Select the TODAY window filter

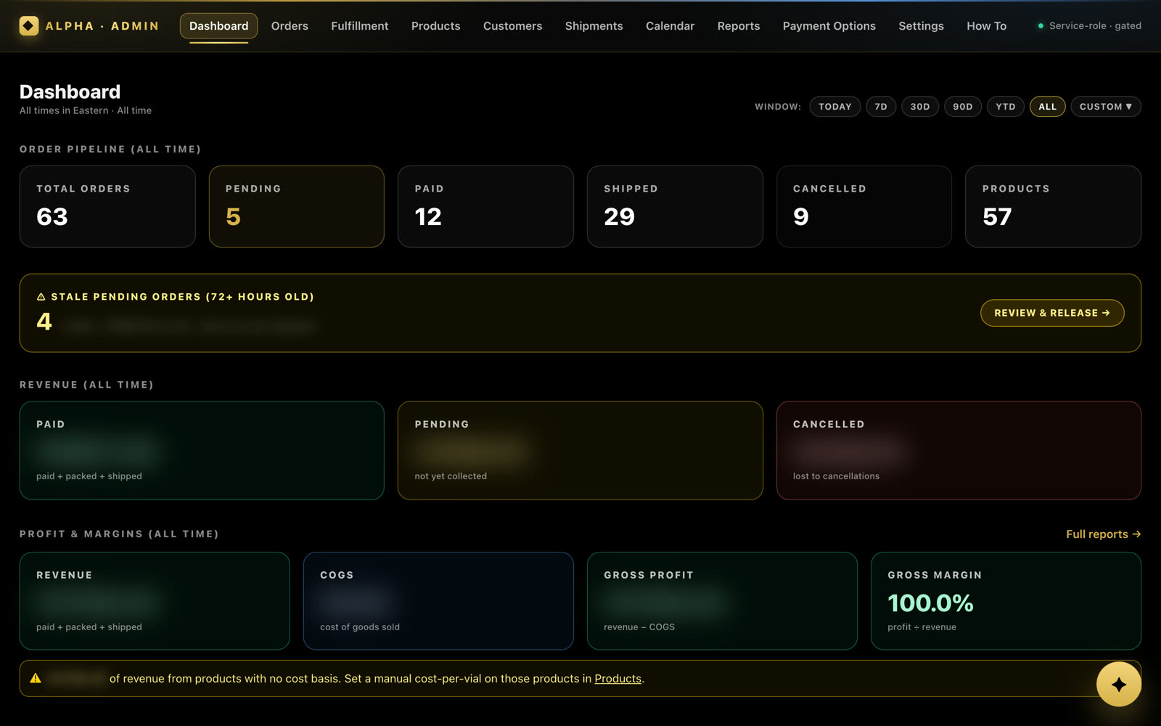pyautogui.click(x=835, y=107)
